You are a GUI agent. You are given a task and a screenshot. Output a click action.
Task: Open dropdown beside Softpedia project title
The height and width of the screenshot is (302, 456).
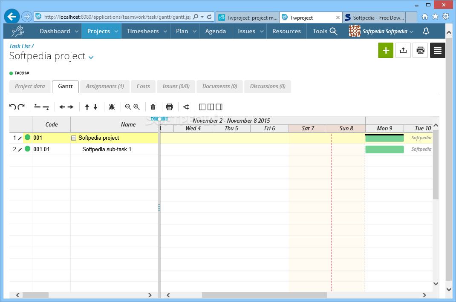pyautogui.click(x=91, y=58)
